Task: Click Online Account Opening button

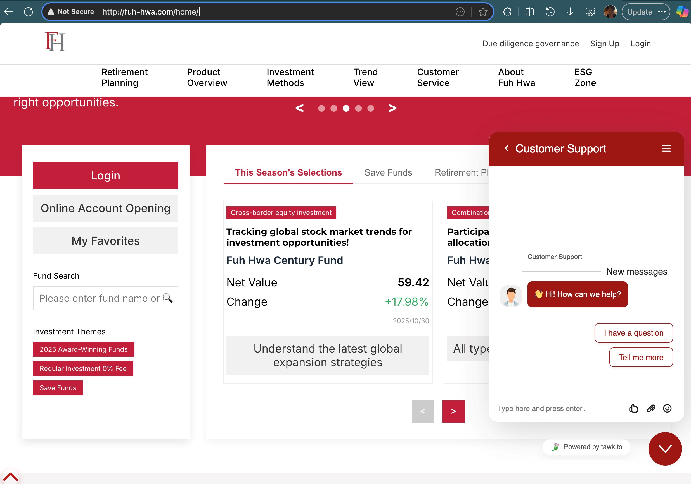Action: [105, 208]
